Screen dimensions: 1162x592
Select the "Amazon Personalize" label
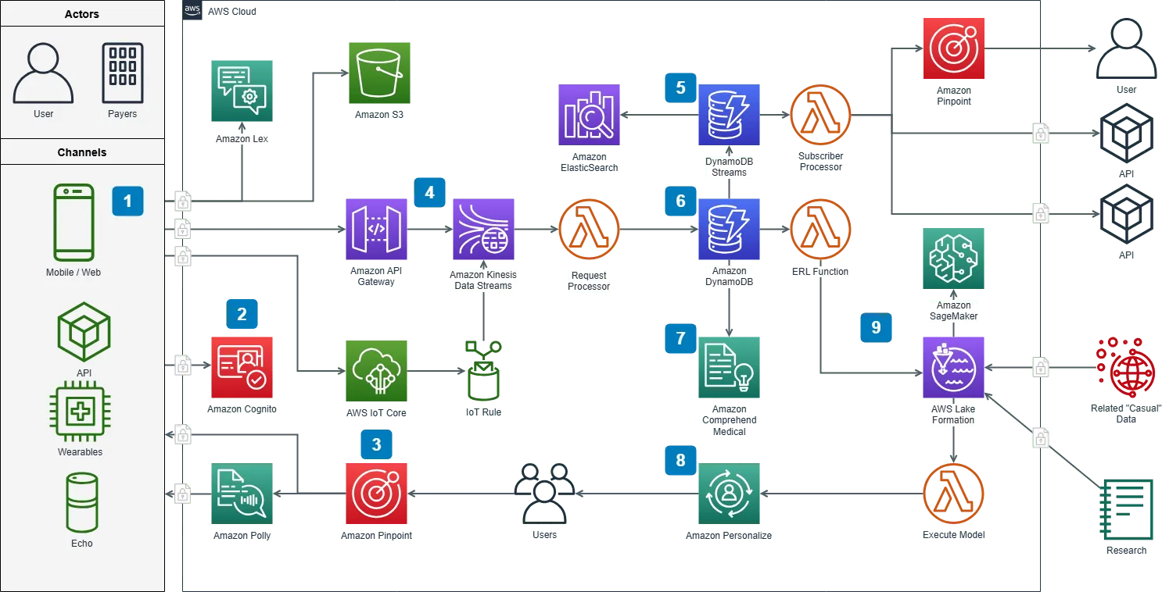729,536
